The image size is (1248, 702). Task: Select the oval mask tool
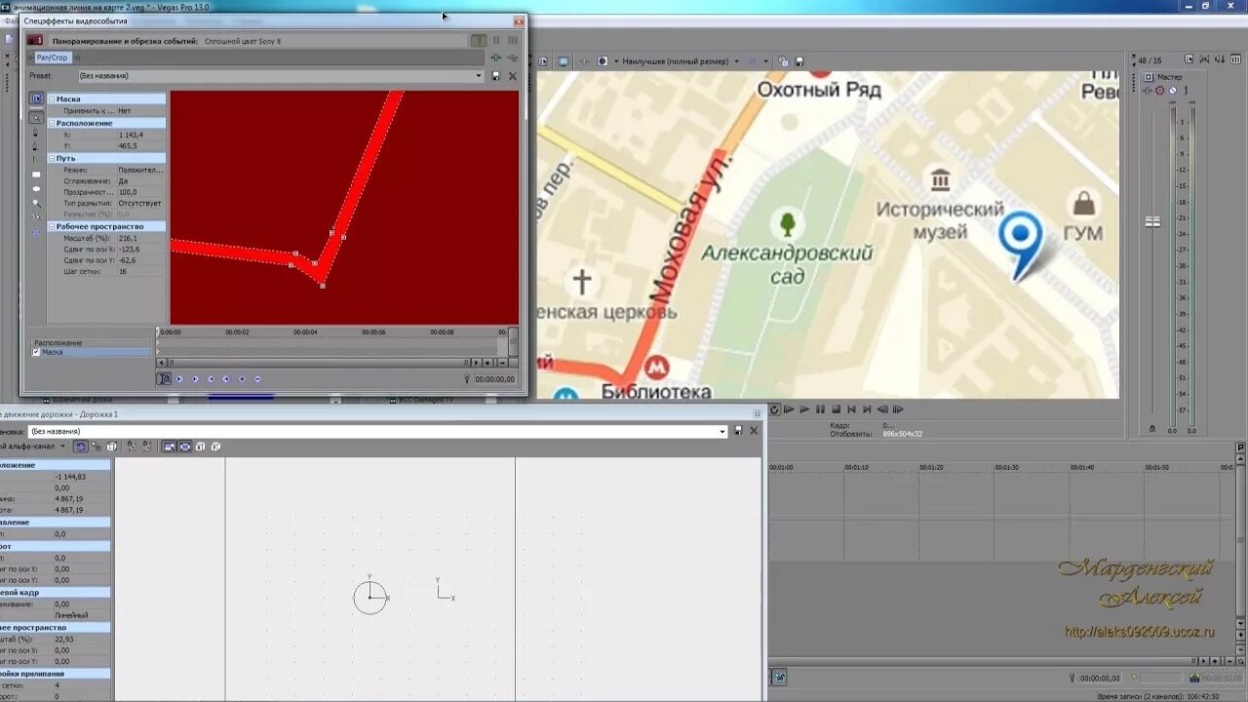tap(36, 188)
